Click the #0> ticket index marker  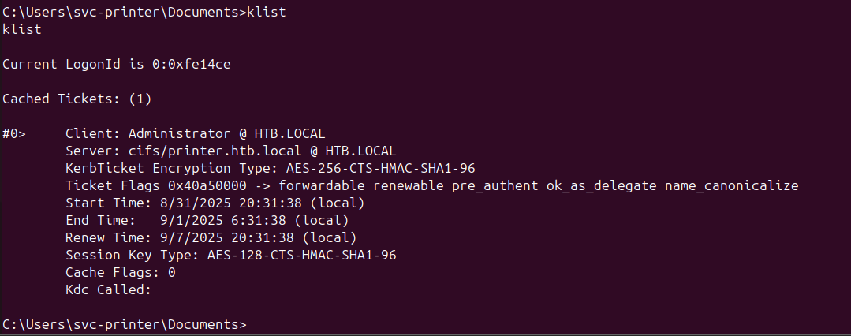[14, 133]
